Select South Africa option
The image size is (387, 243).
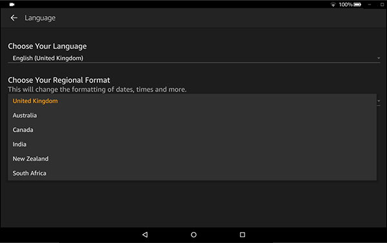[192, 173]
